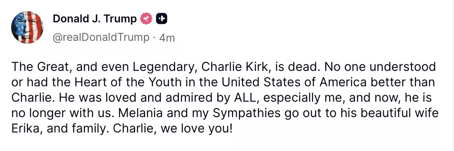Screen dimensions: 454x151
Task: Open the flag-painted profile avatar
Action: coord(27,27)
